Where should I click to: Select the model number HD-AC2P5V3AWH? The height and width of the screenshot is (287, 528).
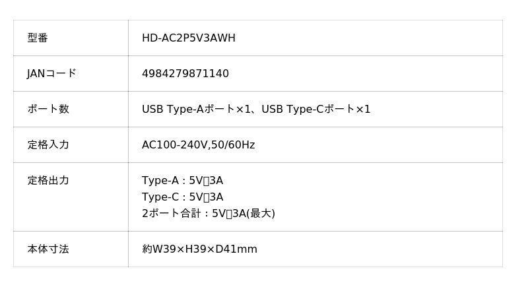point(188,38)
